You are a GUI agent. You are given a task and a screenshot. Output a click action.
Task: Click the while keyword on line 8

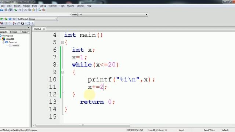coord(82,65)
